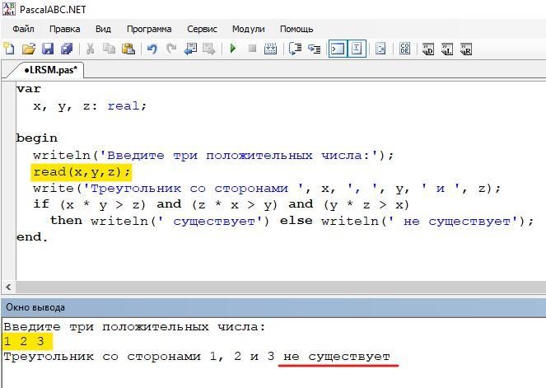
Task: Click the Save All icon
Action: (x=67, y=49)
